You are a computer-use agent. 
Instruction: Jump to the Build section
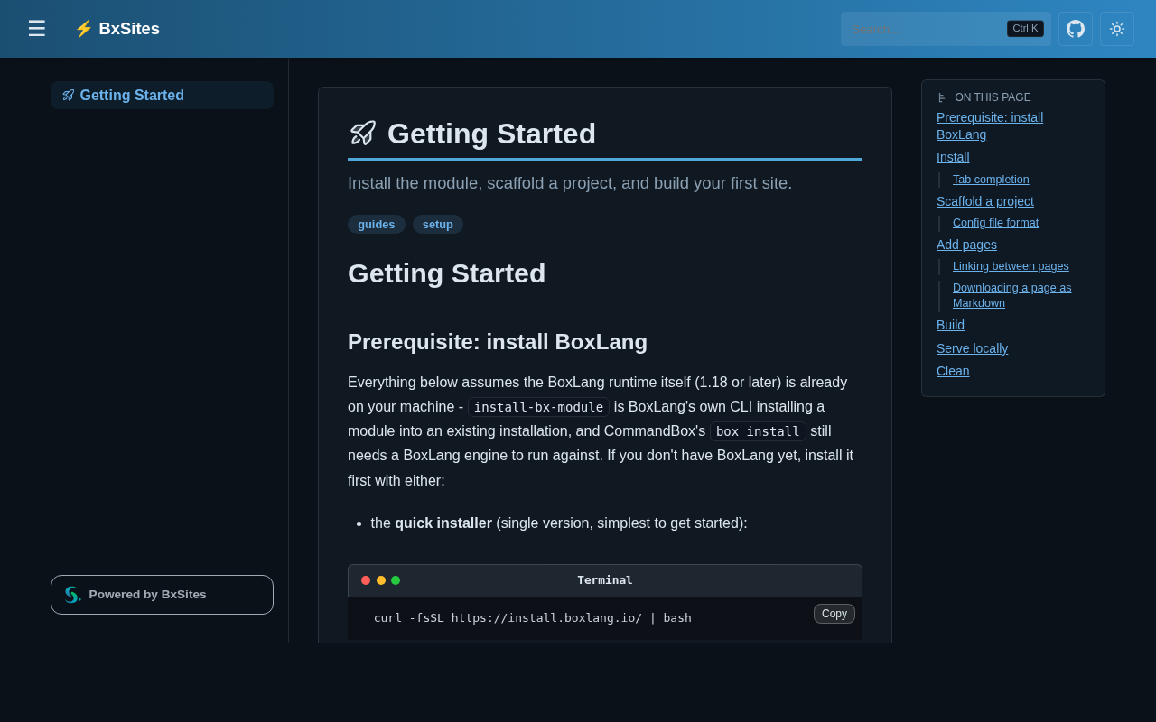coord(950,325)
